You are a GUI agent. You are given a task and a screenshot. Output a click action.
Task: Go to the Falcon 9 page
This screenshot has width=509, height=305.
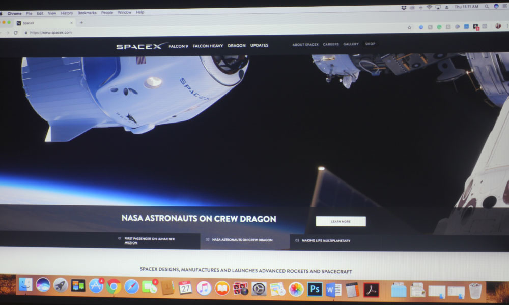178,46
